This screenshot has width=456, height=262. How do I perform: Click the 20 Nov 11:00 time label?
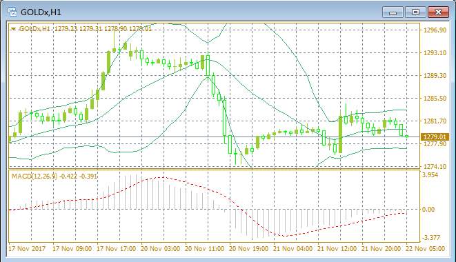tap(204, 249)
